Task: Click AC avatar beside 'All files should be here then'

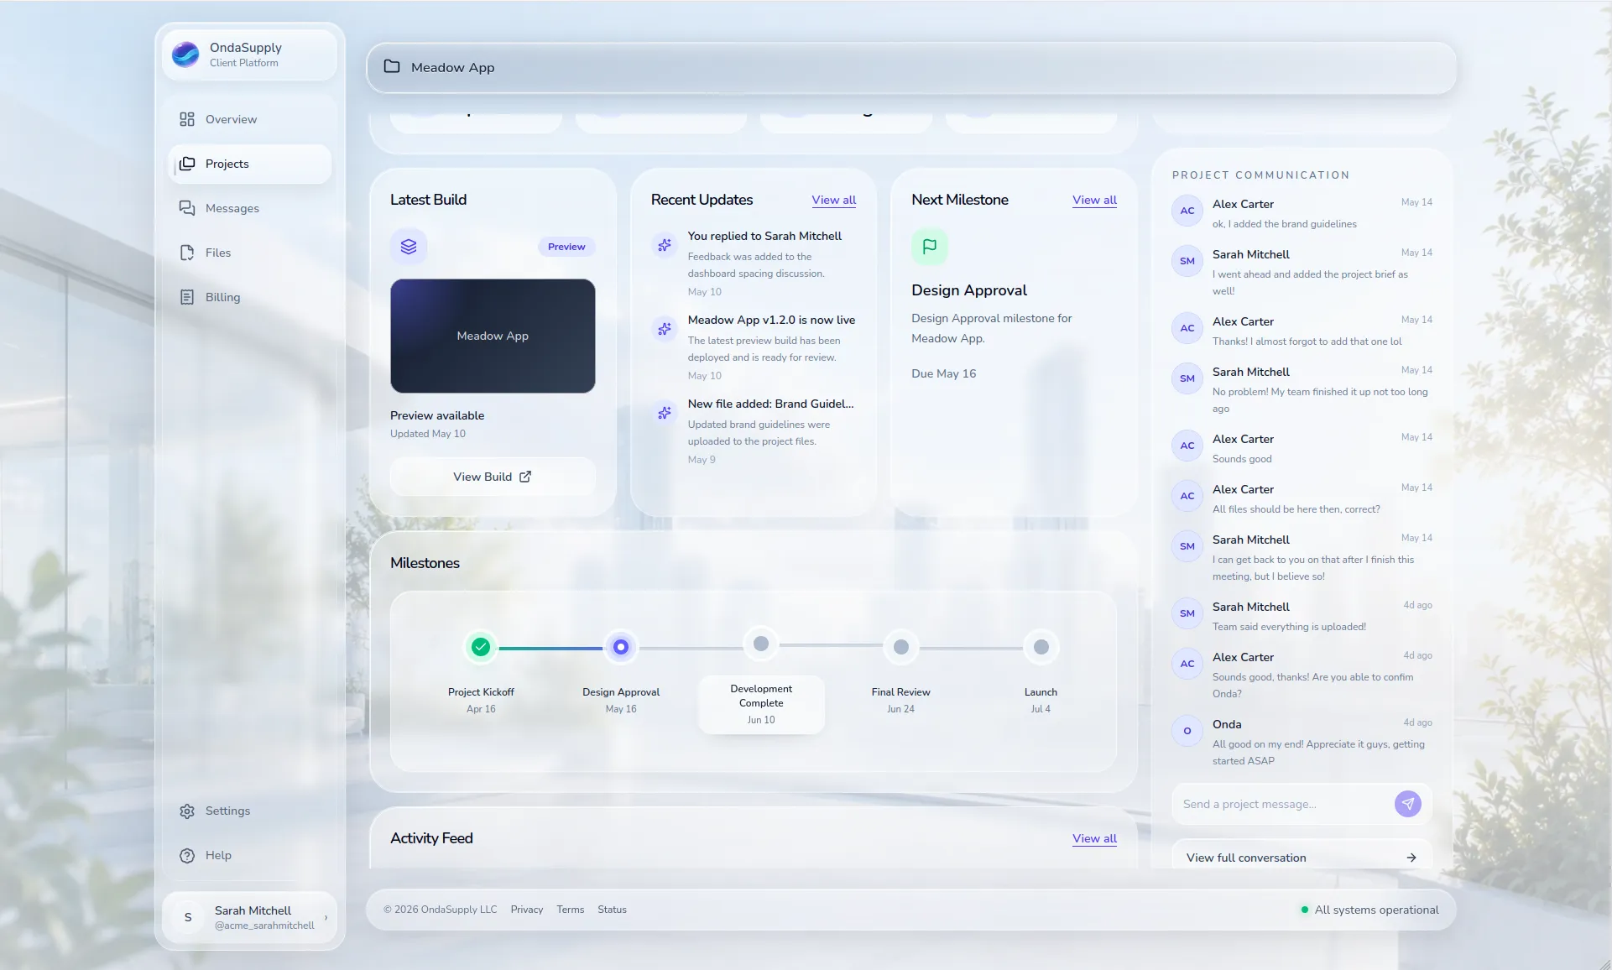Action: tap(1187, 496)
